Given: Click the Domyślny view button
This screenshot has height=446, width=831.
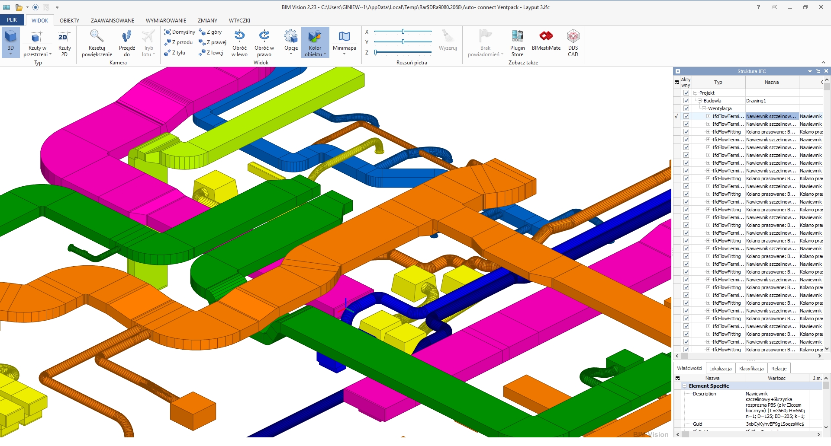Looking at the screenshot, I should point(180,32).
